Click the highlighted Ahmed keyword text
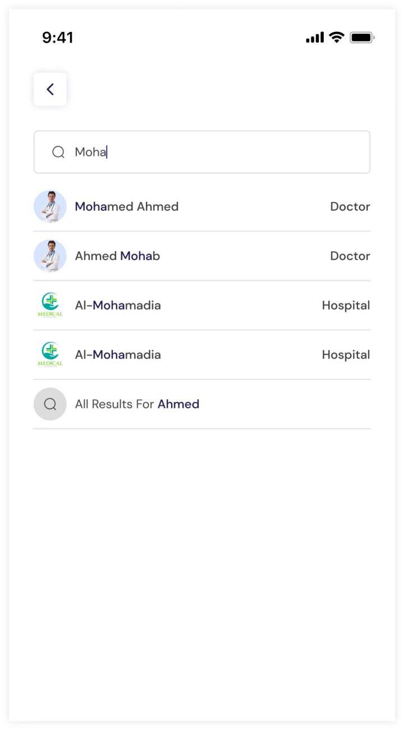404x730 pixels. (178, 404)
